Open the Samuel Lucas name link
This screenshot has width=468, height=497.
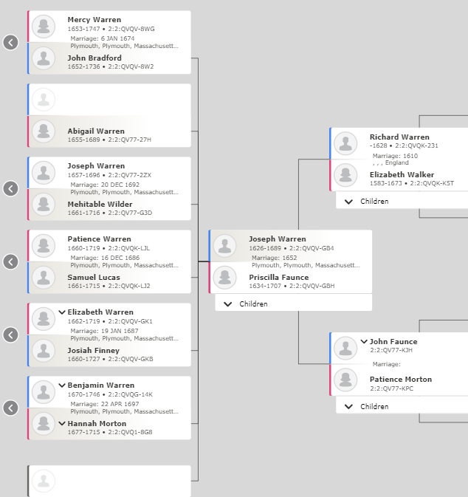click(x=94, y=278)
